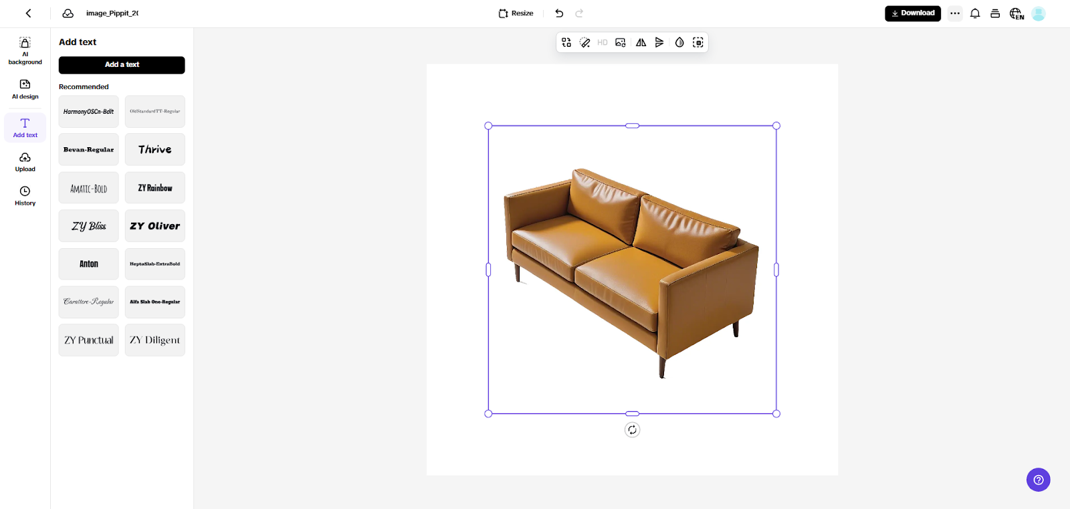
Task: Select the magic eraser tool icon
Action: coord(584,42)
